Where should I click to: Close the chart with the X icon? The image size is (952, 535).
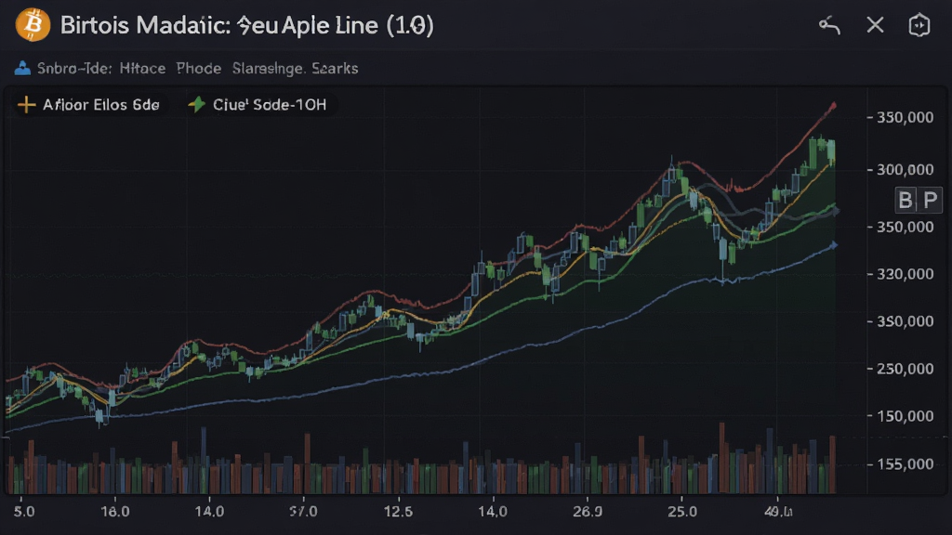point(875,25)
